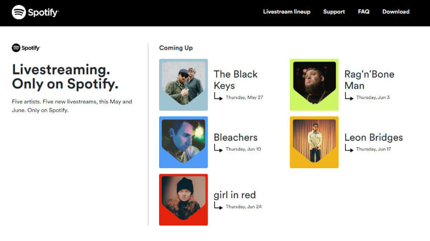Click the Spotify logo in the header
This screenshot has width=430, height=241.
click(x=35, y=12)
